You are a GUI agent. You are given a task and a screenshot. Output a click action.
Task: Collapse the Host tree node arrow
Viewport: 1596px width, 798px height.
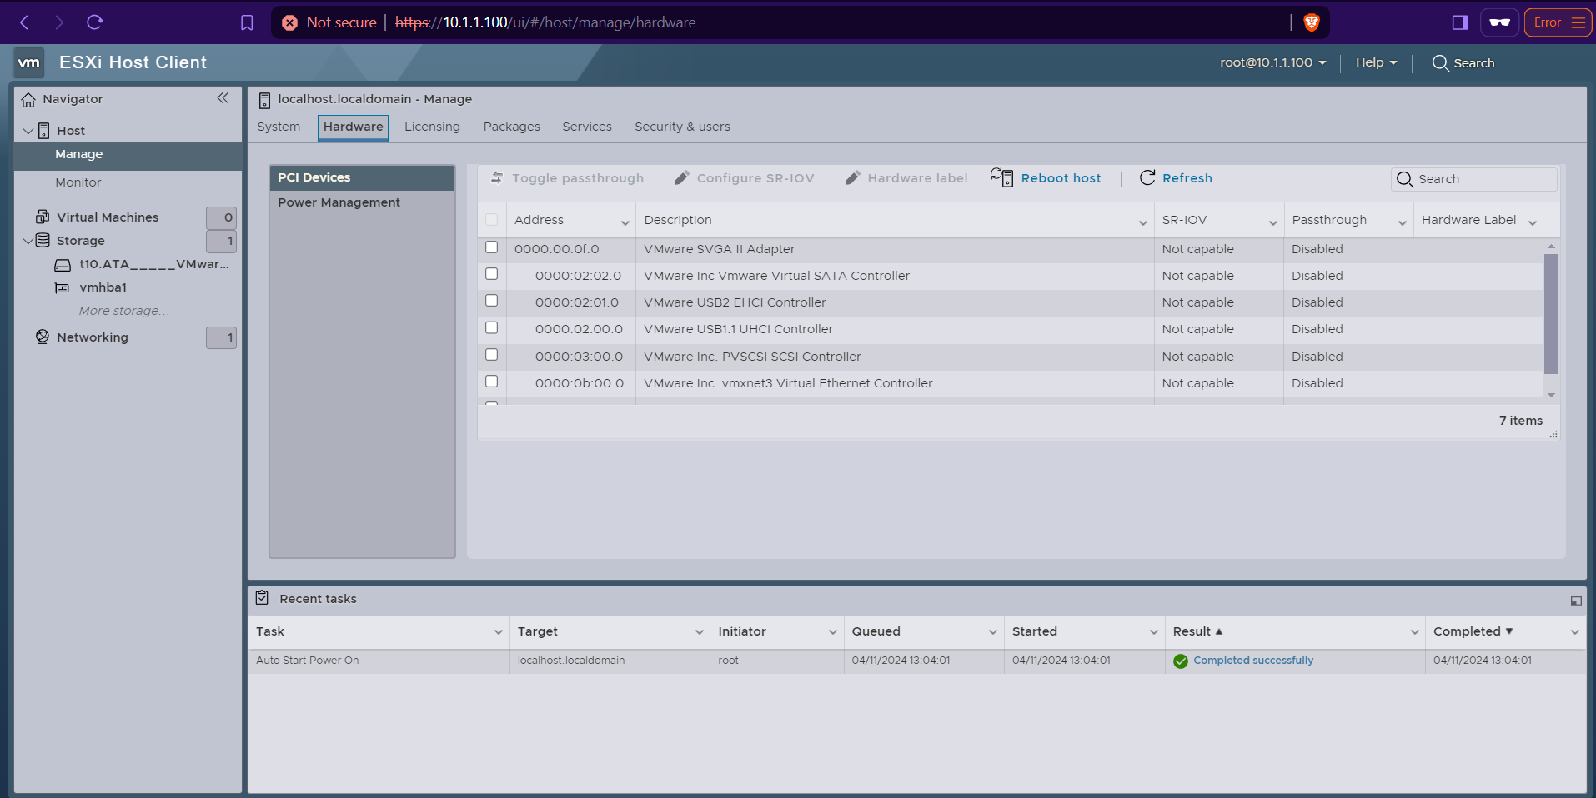(x=28, y=131)
